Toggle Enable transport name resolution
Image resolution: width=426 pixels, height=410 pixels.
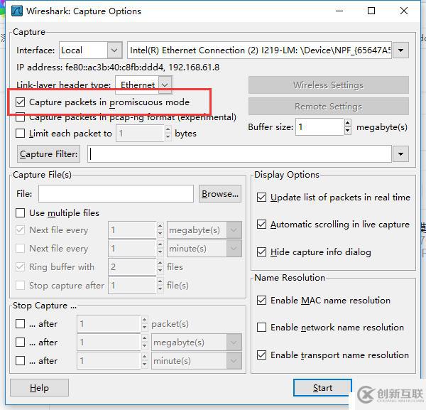point(261,355)
